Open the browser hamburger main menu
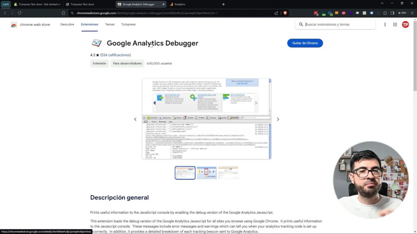417x234 pixels. (412, 13)
